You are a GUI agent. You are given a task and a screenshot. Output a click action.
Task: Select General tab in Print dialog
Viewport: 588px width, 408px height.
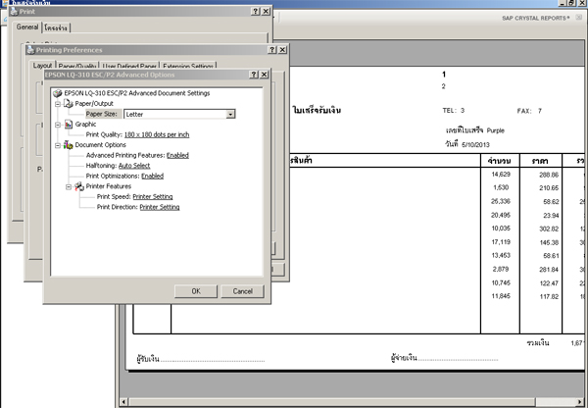click(x=27, y=27)
